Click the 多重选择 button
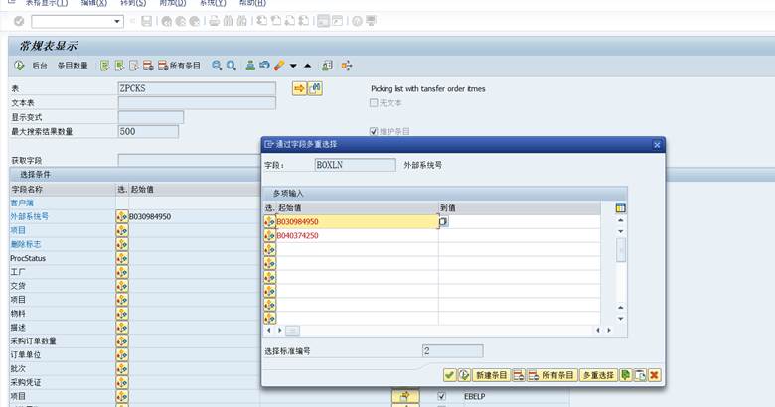Image resolution: width=775 pixels, height=407 pixels. tap(598, 375)
